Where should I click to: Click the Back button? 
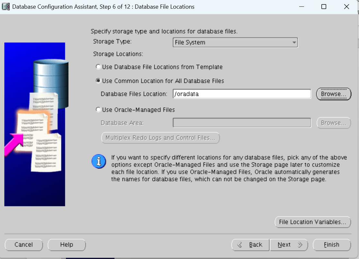pyautogui.click(x=250, y=245)
